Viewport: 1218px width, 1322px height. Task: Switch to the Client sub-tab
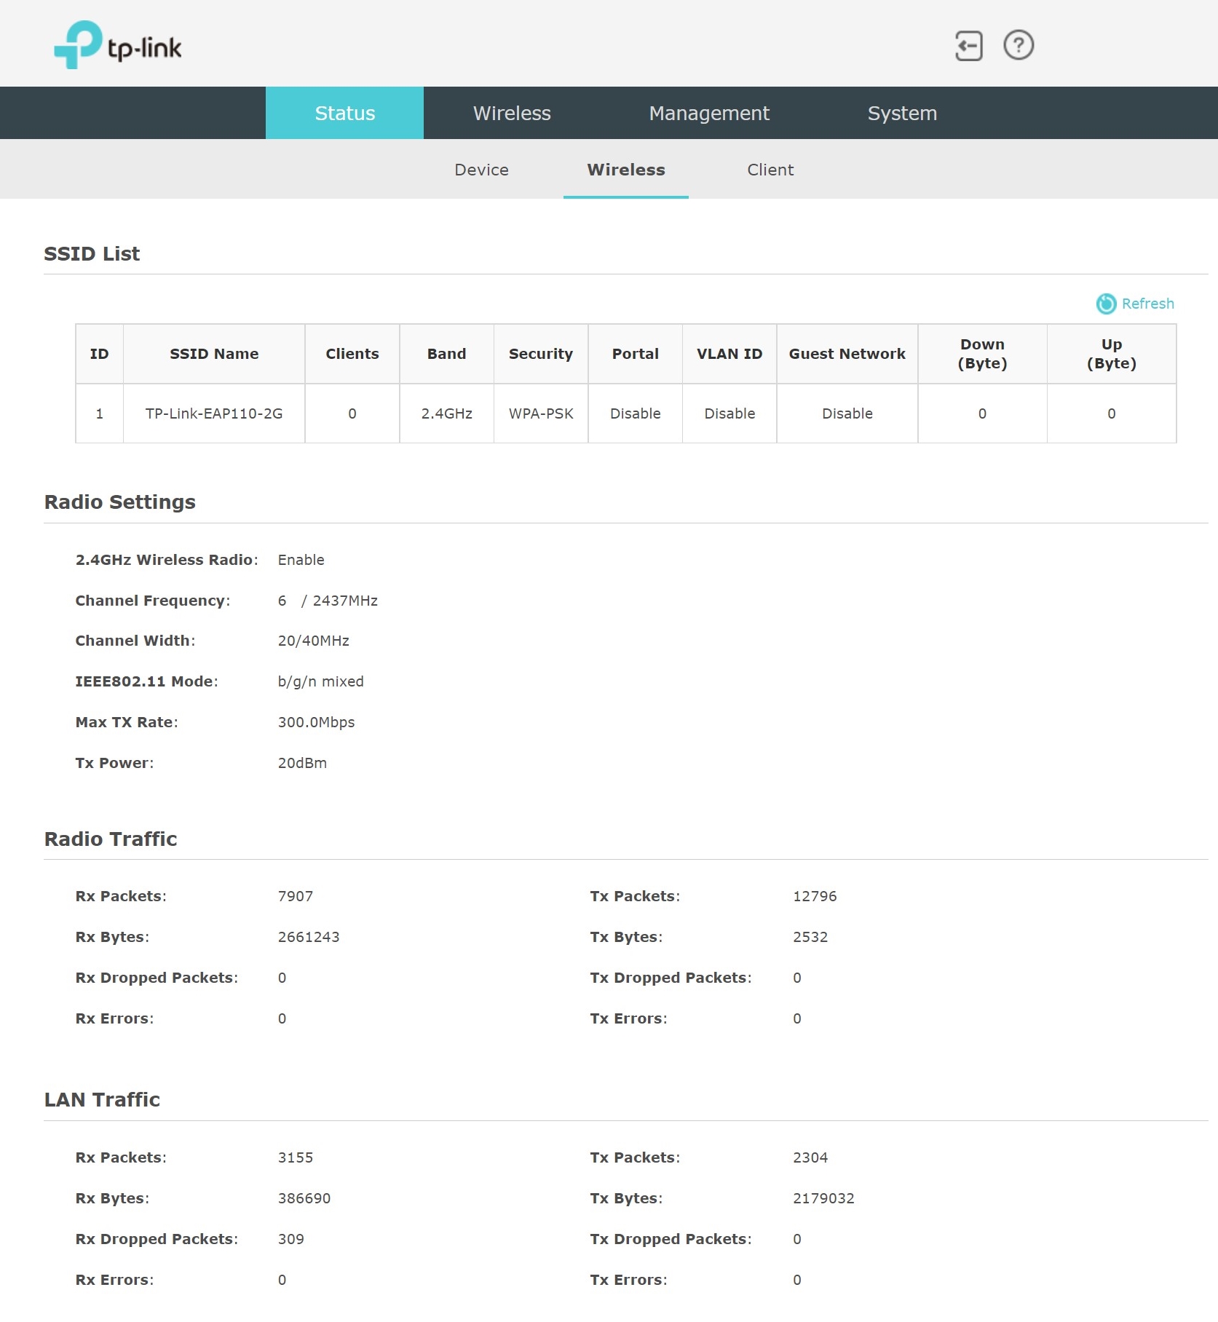click(x=770, y=170)
